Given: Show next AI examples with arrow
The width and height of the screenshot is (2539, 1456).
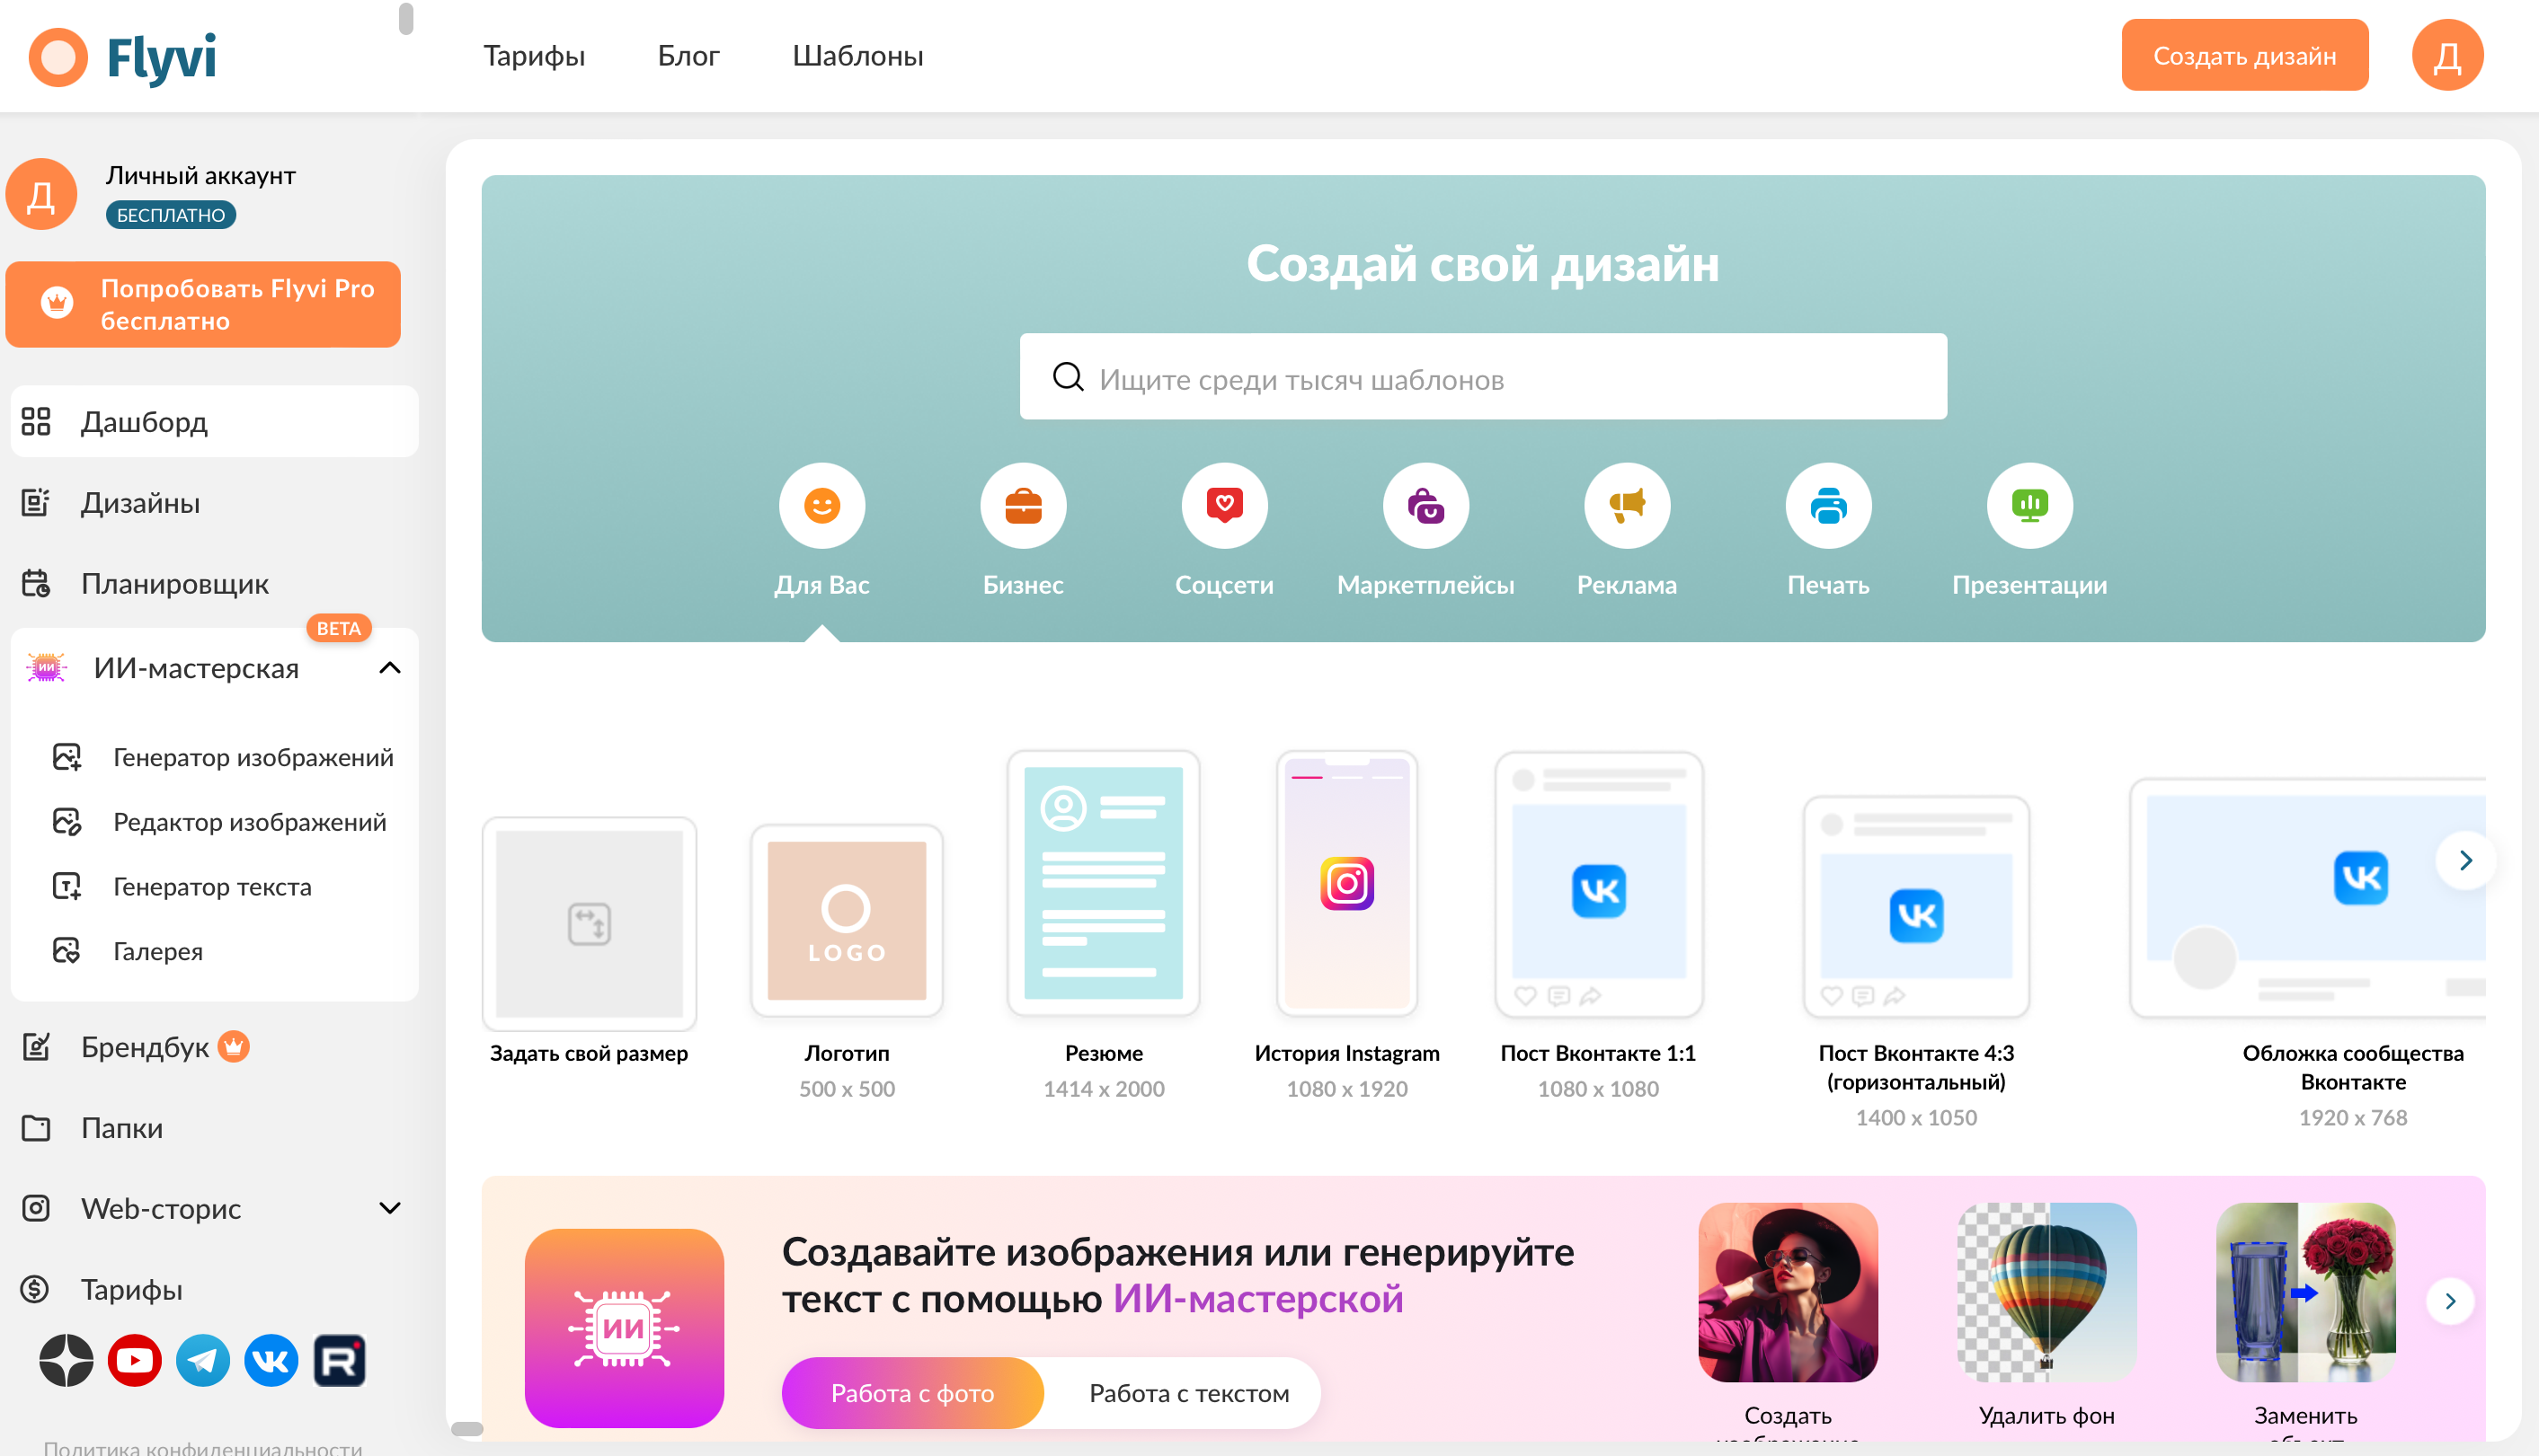Looking at the screenshot, I should [x=2450, y=1301].
